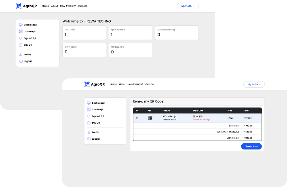Screen dimensions: 287x187
Task: Go to Contact in the upper window navbar
Action: click(x=82, y=6)
